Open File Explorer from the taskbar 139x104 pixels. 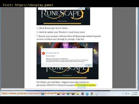(78, 94)
